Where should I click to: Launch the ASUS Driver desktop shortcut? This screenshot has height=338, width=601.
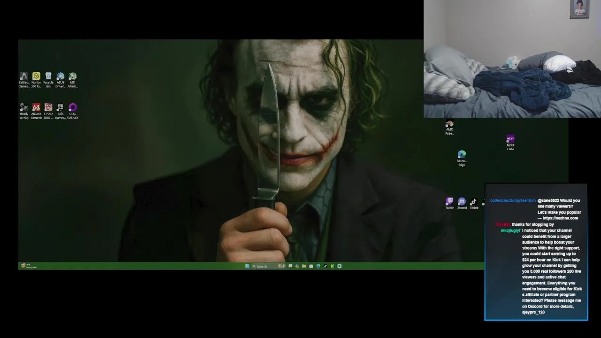tap(61, 80)
